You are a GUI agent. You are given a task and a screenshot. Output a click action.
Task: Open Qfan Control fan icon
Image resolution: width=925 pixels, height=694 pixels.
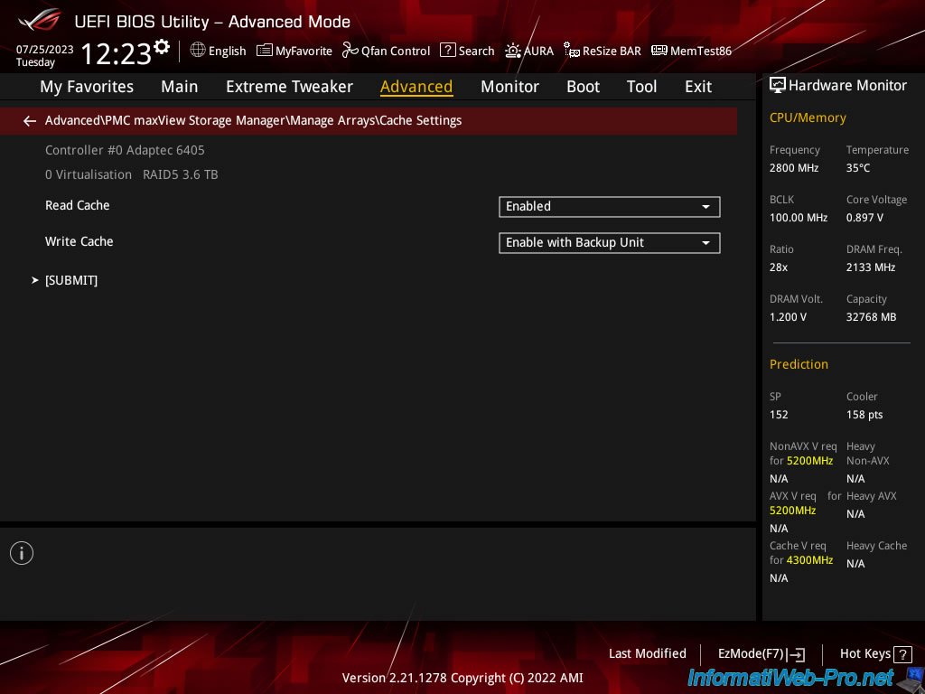click(350, 51)
